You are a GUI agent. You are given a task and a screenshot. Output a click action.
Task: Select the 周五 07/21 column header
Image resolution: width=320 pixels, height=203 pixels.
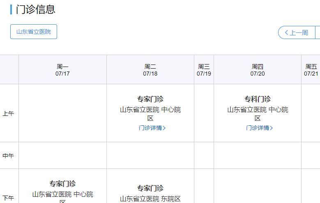pos(311,70)
